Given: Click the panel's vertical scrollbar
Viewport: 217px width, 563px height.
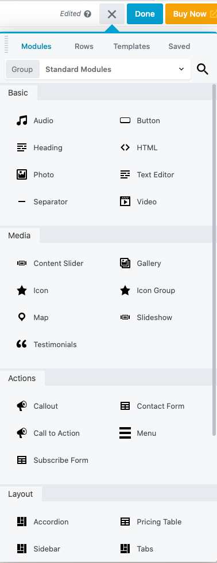Looking at the screenshot, I should pos(214,259).
